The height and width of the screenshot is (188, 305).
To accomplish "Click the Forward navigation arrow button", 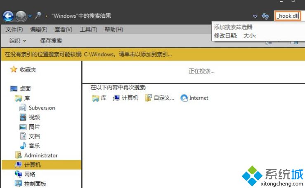I will (21, 16).
